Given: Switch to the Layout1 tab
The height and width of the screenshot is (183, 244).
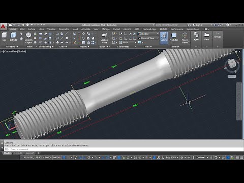Looking at the screenshot, I should click(18, 153).
